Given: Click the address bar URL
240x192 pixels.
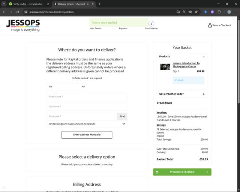Looking at the screenshot, I should point(52,12).
